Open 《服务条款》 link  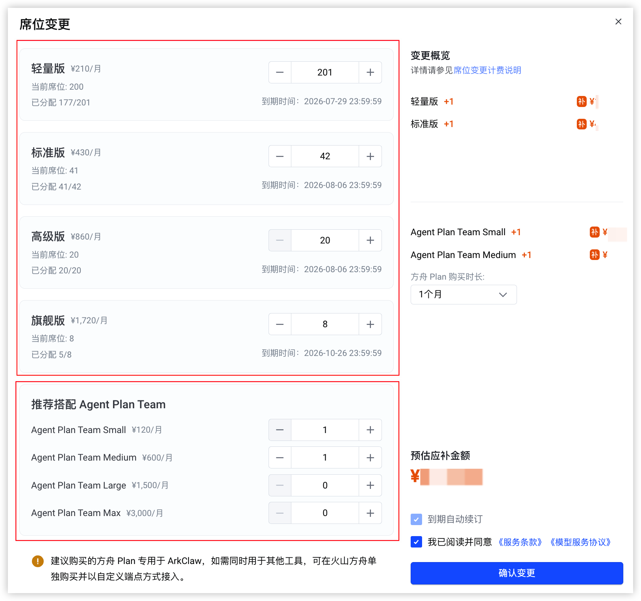pyautogui.click(x=520, y=542)
